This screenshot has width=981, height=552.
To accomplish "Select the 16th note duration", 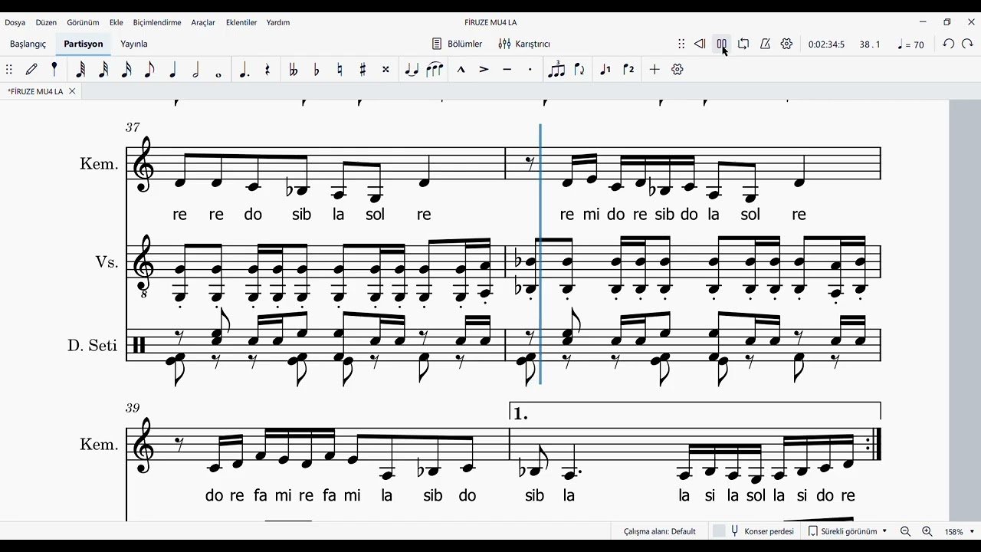I will pyautogui.click(x=126, y=69).
